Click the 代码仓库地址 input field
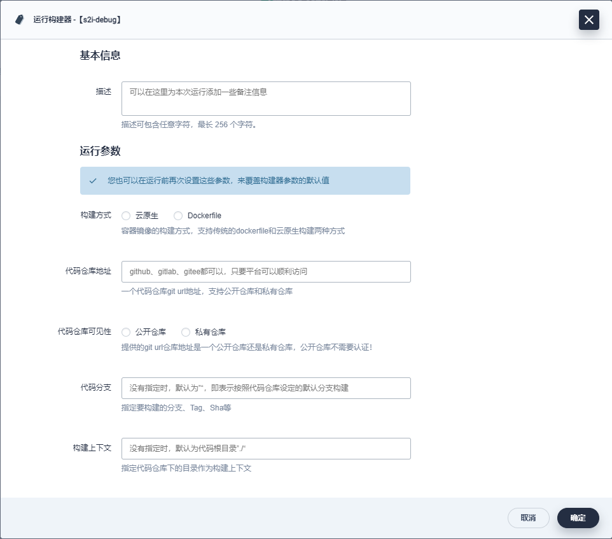 coord(266,272)
